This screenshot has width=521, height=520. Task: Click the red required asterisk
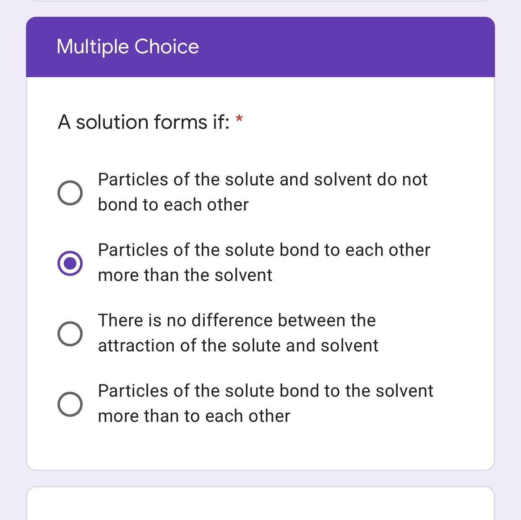pos(239,119)
